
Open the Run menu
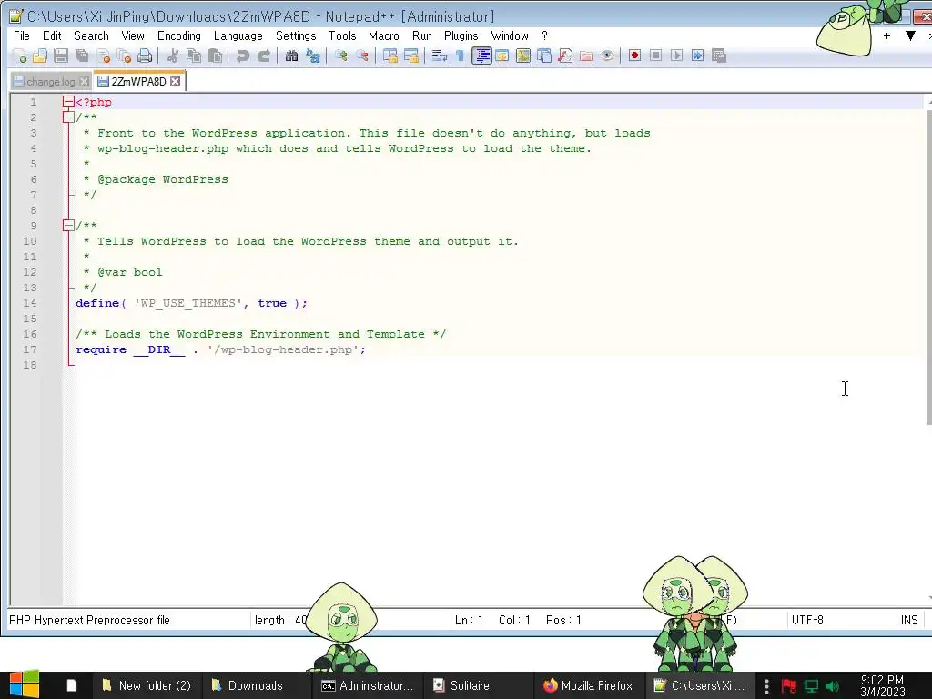(x=422, y=35)
